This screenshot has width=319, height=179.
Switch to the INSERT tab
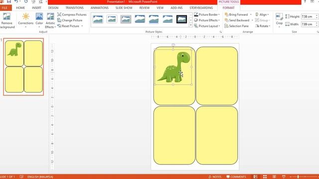(x=36, y=8)
